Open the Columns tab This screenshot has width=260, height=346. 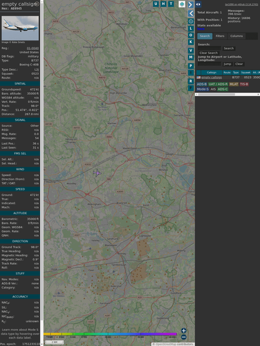pyautogui.click(x=236, y=36)
